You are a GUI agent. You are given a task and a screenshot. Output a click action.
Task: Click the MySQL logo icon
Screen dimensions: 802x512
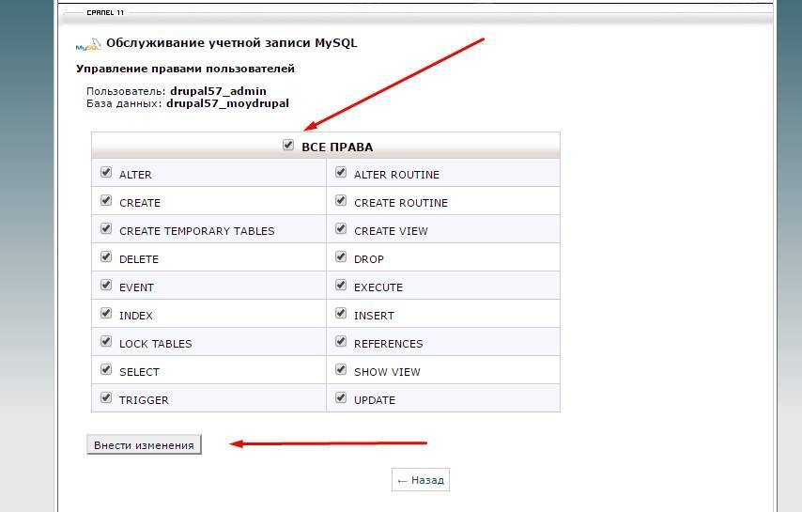[x=88, y=45]
